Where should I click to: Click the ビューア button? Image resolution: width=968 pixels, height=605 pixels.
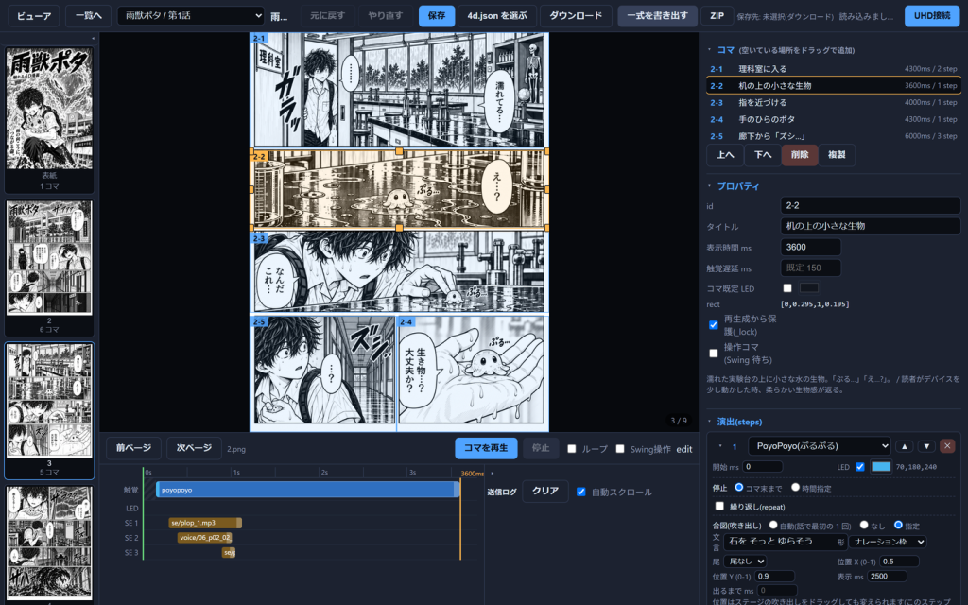point(34,15)
